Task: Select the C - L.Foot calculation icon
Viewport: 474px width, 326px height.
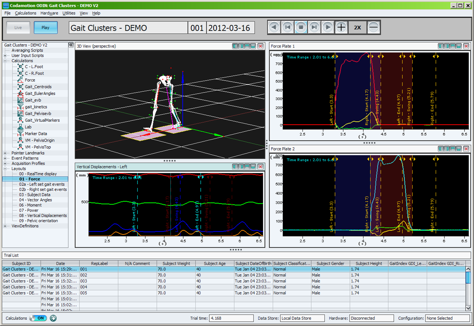Action: pyautogui.click(x=20, y=67)
